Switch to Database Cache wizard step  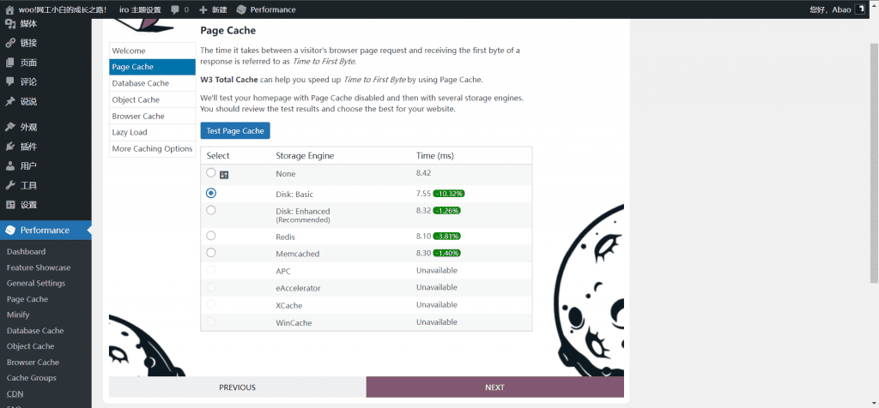pyautogui.click(x=140, y=83)
